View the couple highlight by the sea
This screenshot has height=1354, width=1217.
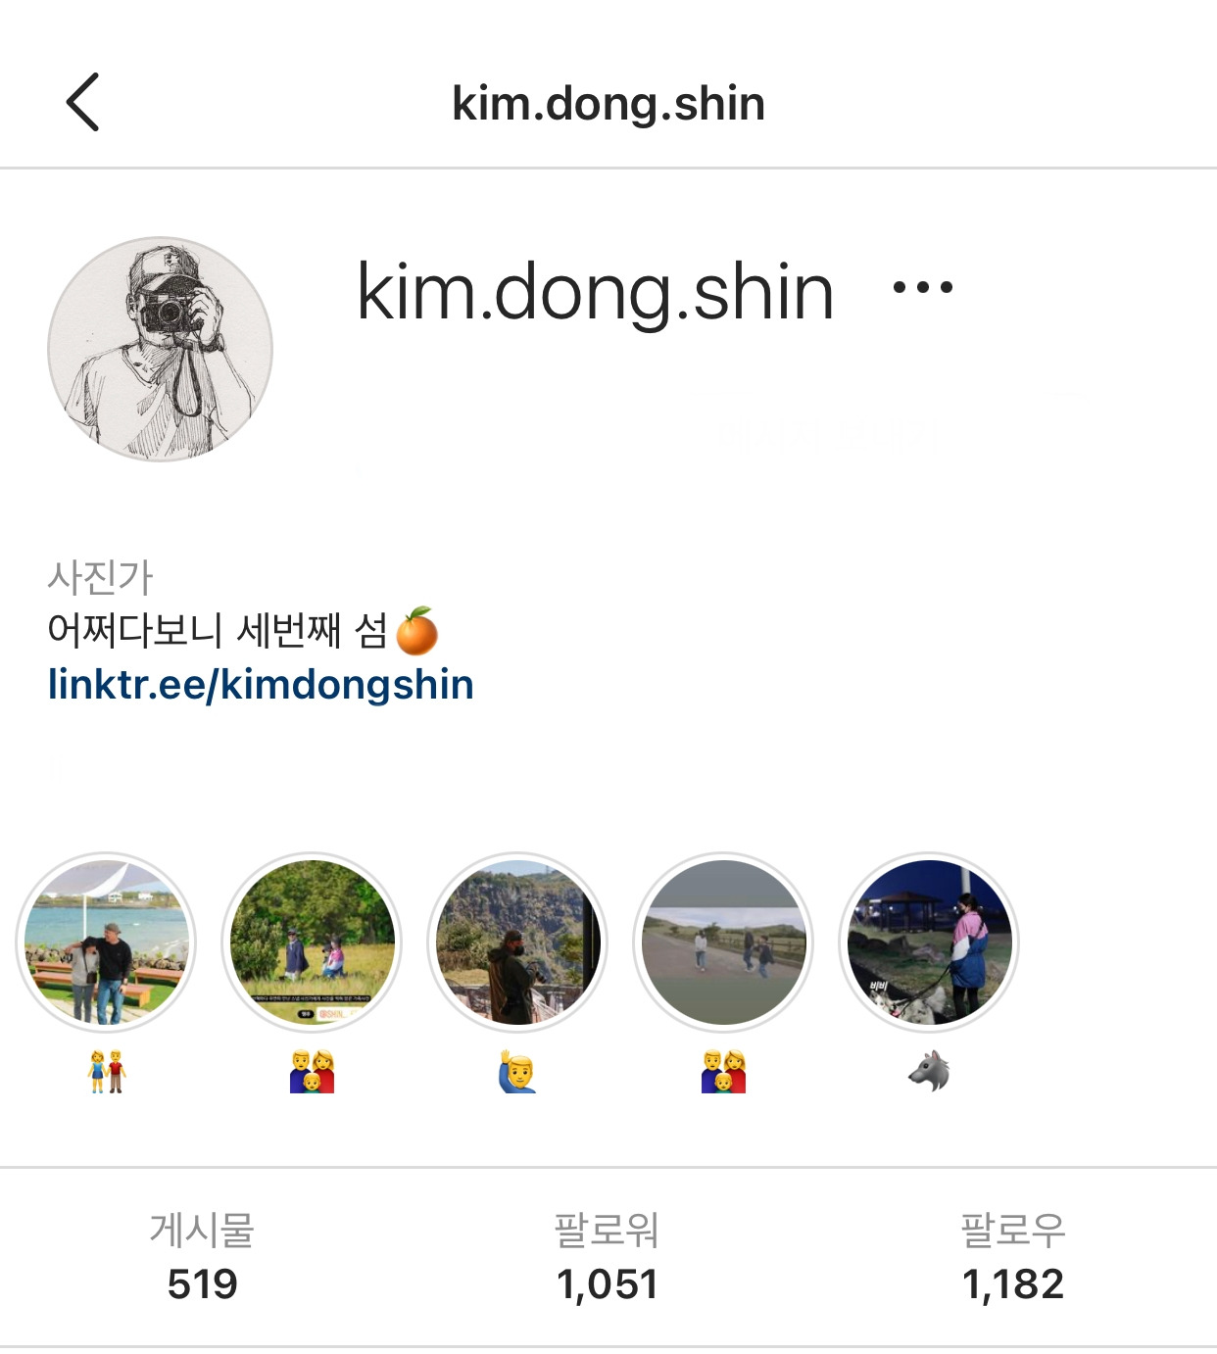click(x=106, y=943)
